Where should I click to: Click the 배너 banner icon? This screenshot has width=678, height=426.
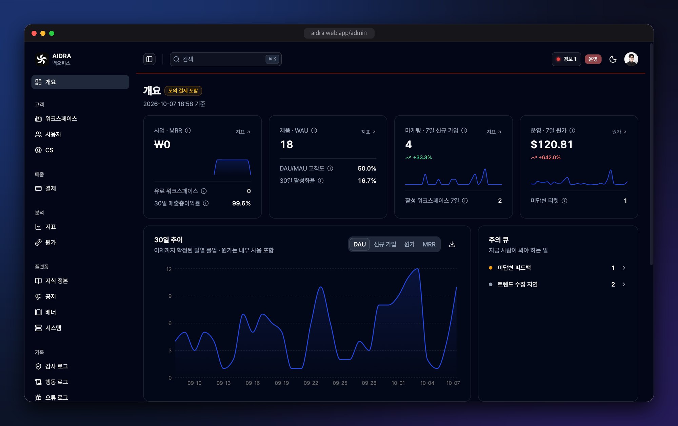tap(38, 312)
